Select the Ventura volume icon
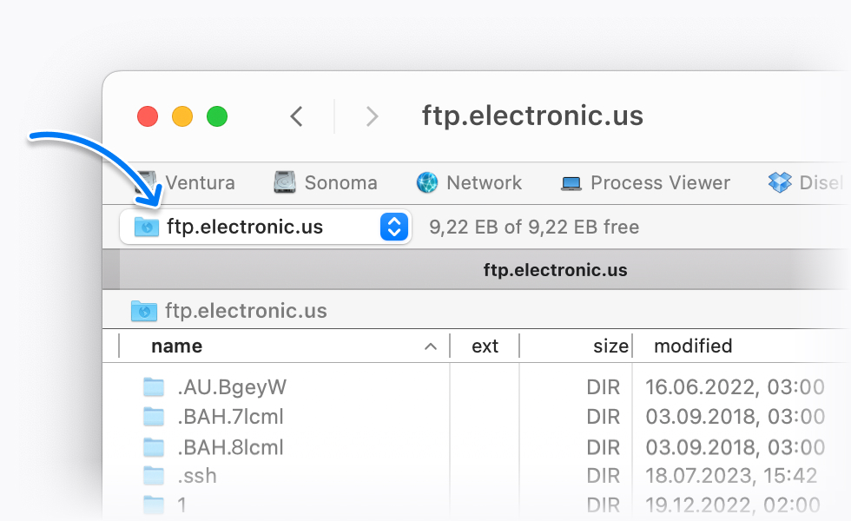851x521 pixels. [148, 182]
